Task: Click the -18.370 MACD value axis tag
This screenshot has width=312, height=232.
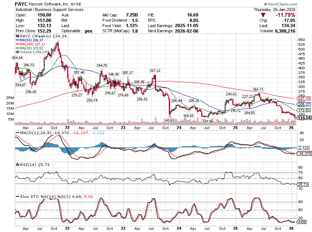Action: click(303, 154)
